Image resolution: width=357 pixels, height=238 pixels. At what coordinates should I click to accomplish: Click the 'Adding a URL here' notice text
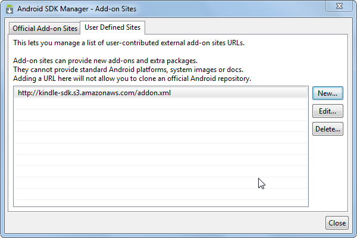tap(132, 79)
